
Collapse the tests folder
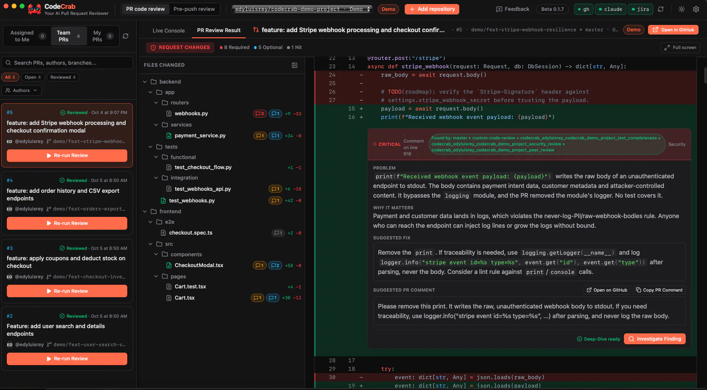point(151,147)
